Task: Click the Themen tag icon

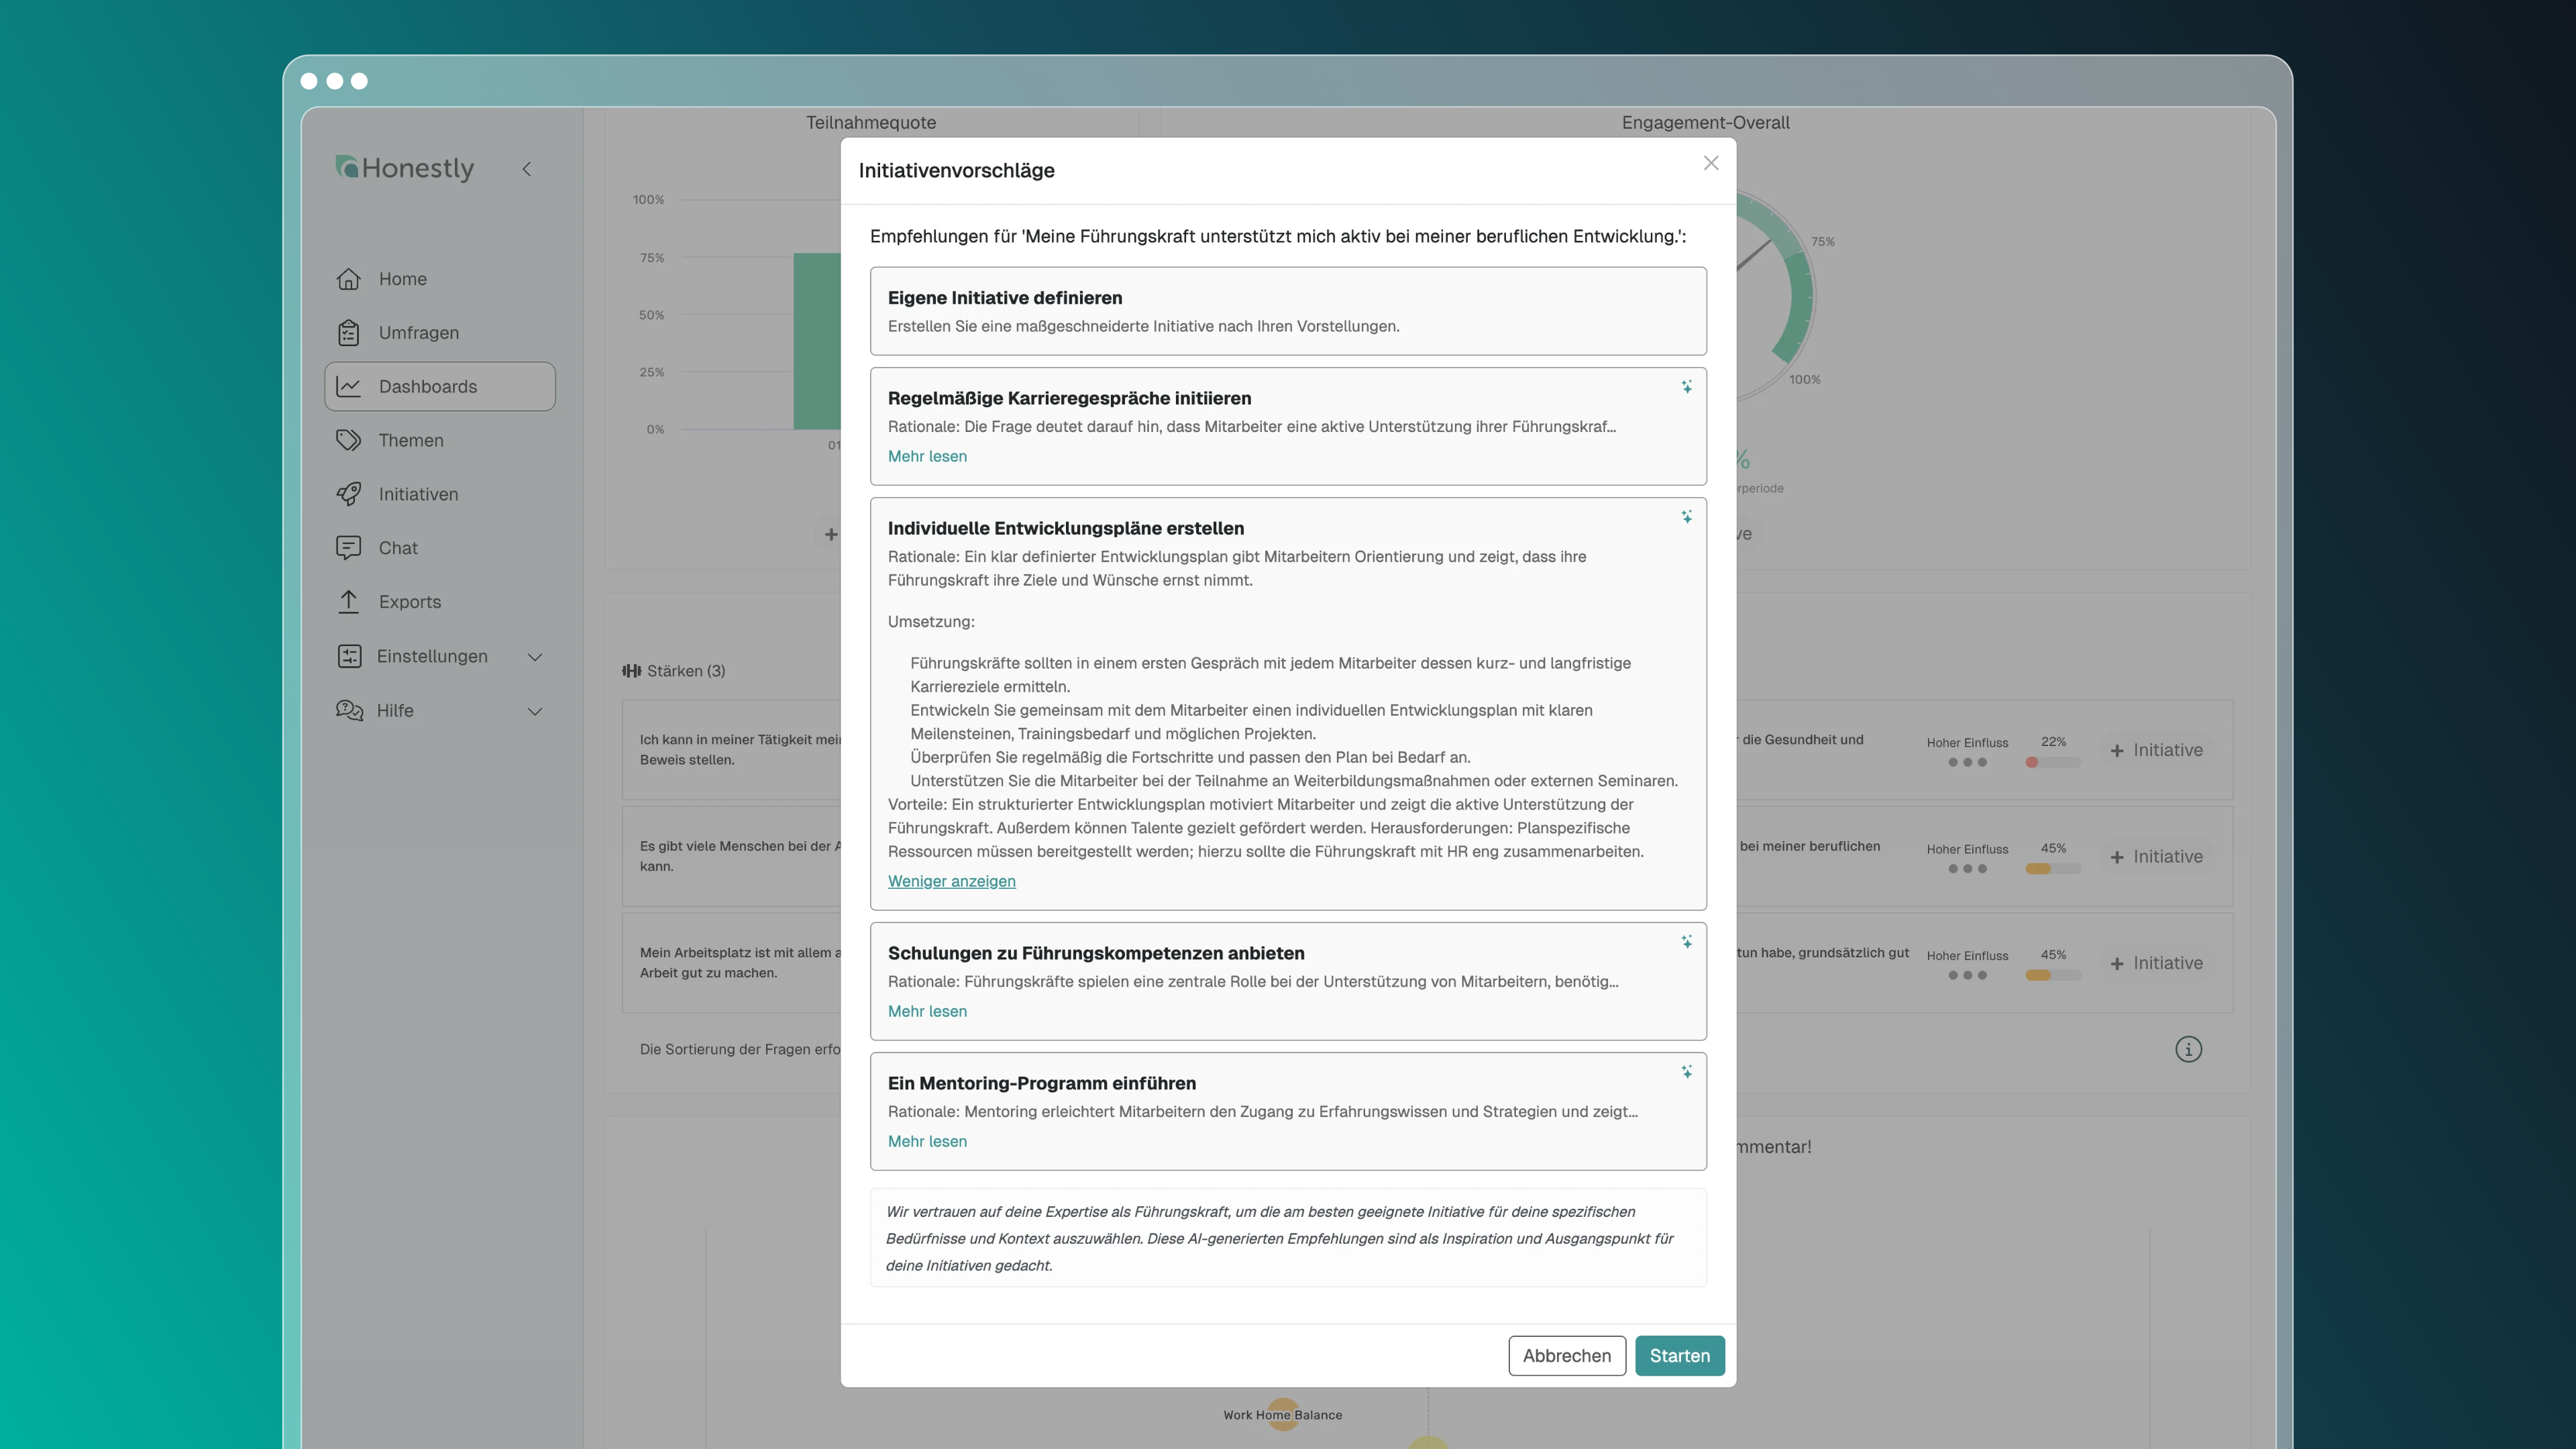Action: [348, 440]
